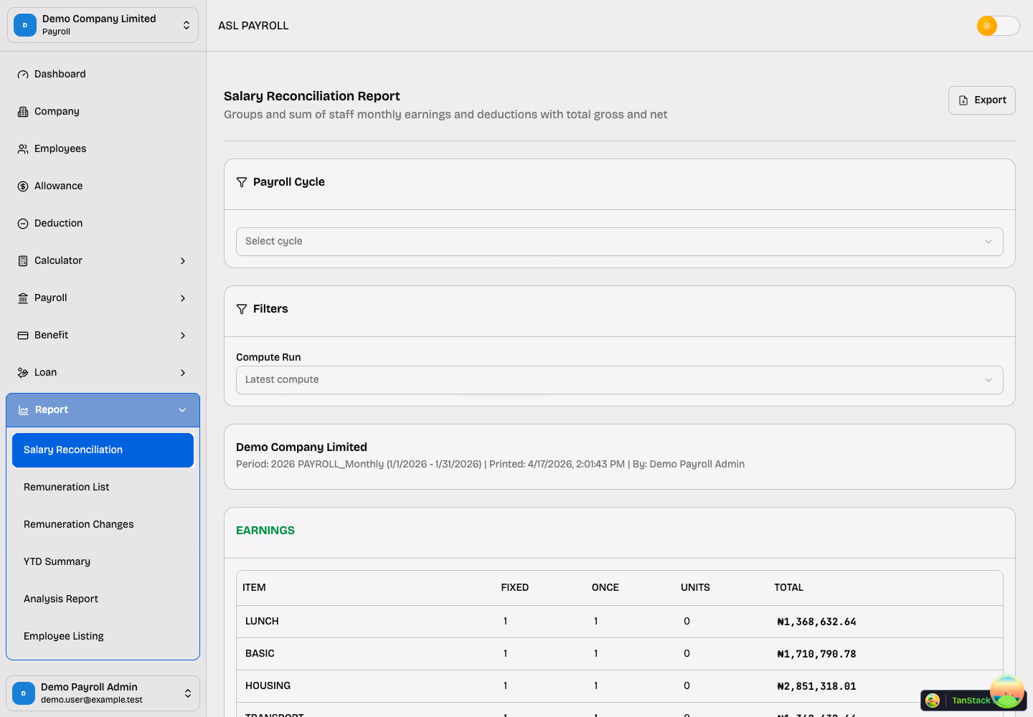Open the Employees section icon

point(23,148)
